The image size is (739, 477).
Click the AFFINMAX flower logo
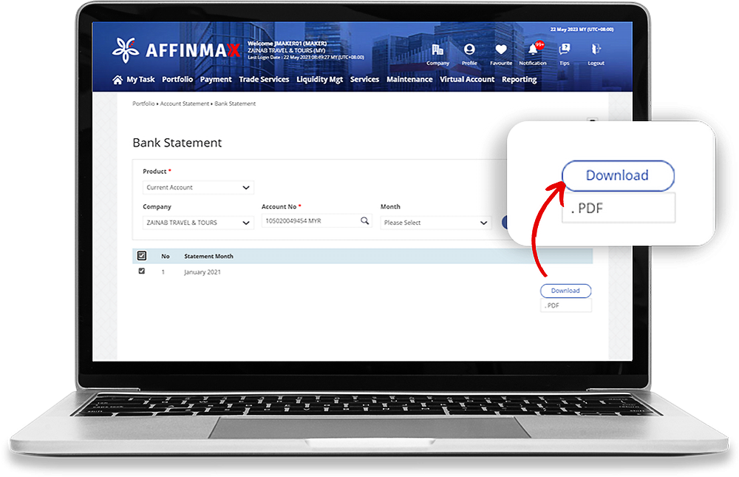pos(126,50)
